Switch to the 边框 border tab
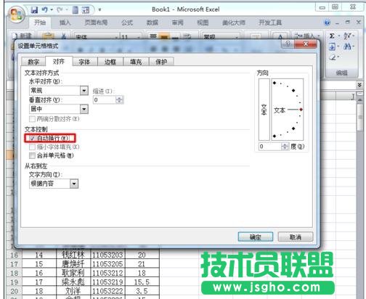Viewport: 366px width, 299px height. click(110, 62)
